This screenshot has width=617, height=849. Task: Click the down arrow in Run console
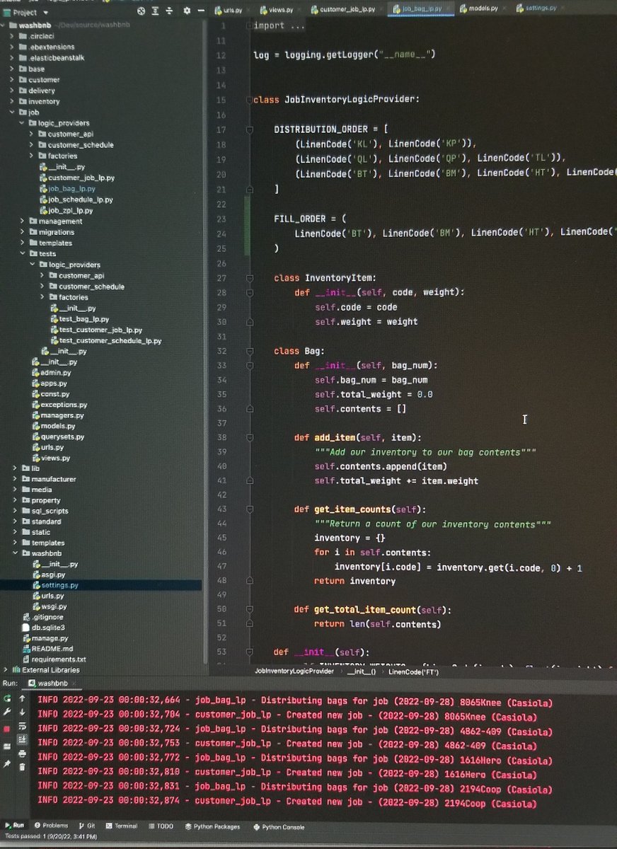(x=23, y=712)
